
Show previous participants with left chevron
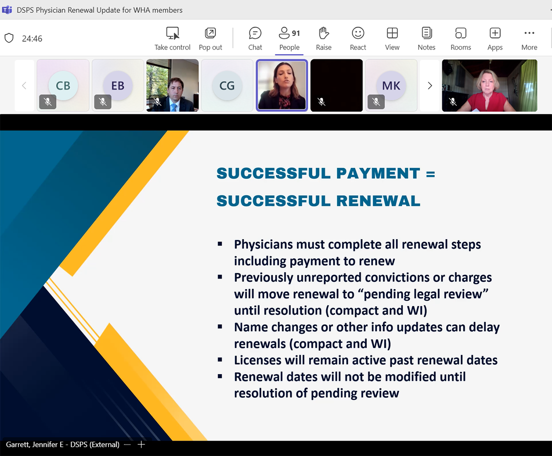click(x=24, y=85)
